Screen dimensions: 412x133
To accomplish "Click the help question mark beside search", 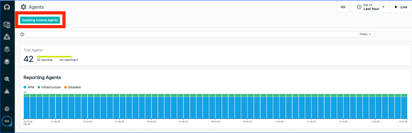I will tap(22, 35).
